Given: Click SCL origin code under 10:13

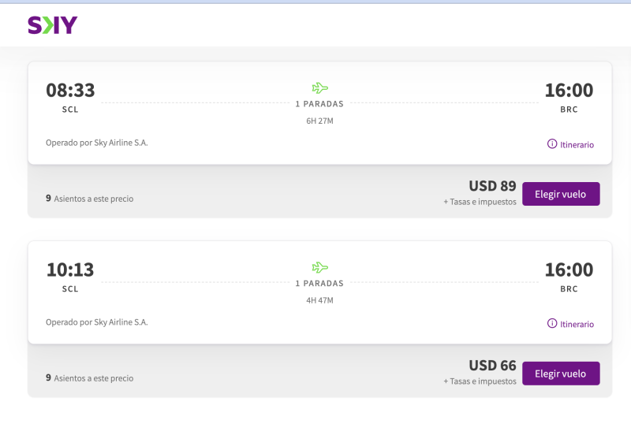Looking at the screenshot, I should pos(70,289).
